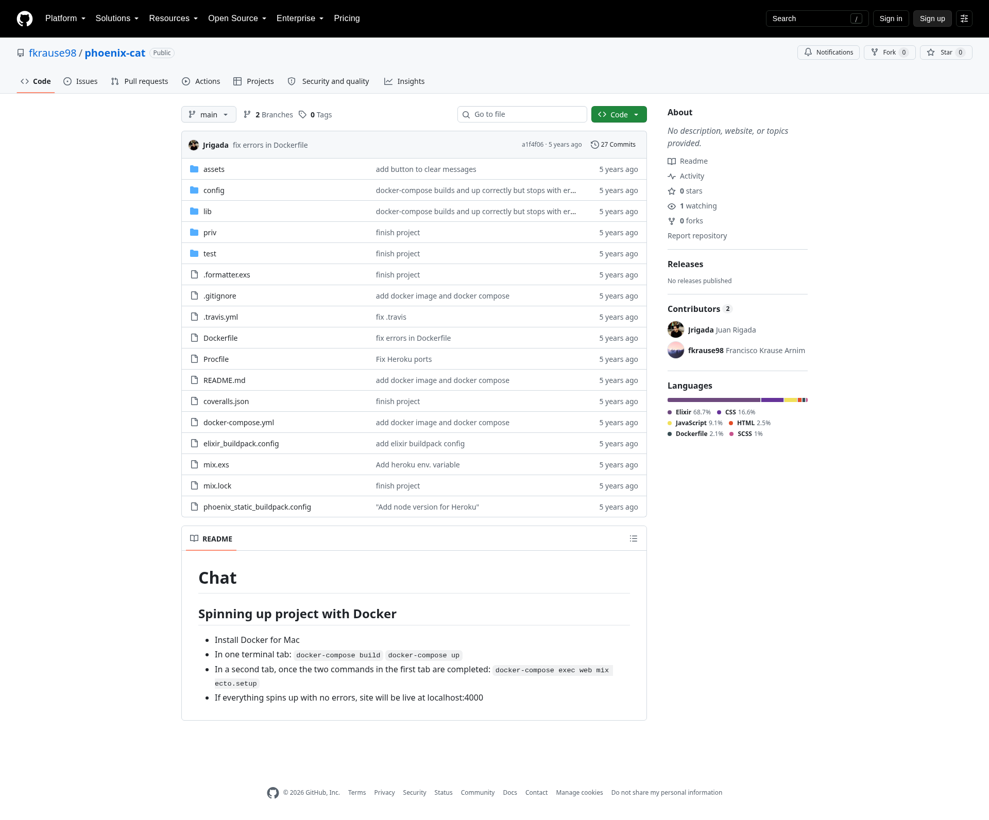View 0 Tags
The width and height of the screenshot is (989, 820).
coord(315,114)
